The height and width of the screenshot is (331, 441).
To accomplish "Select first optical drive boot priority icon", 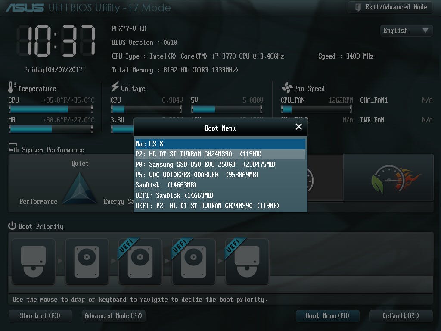I will coord(34,262).
